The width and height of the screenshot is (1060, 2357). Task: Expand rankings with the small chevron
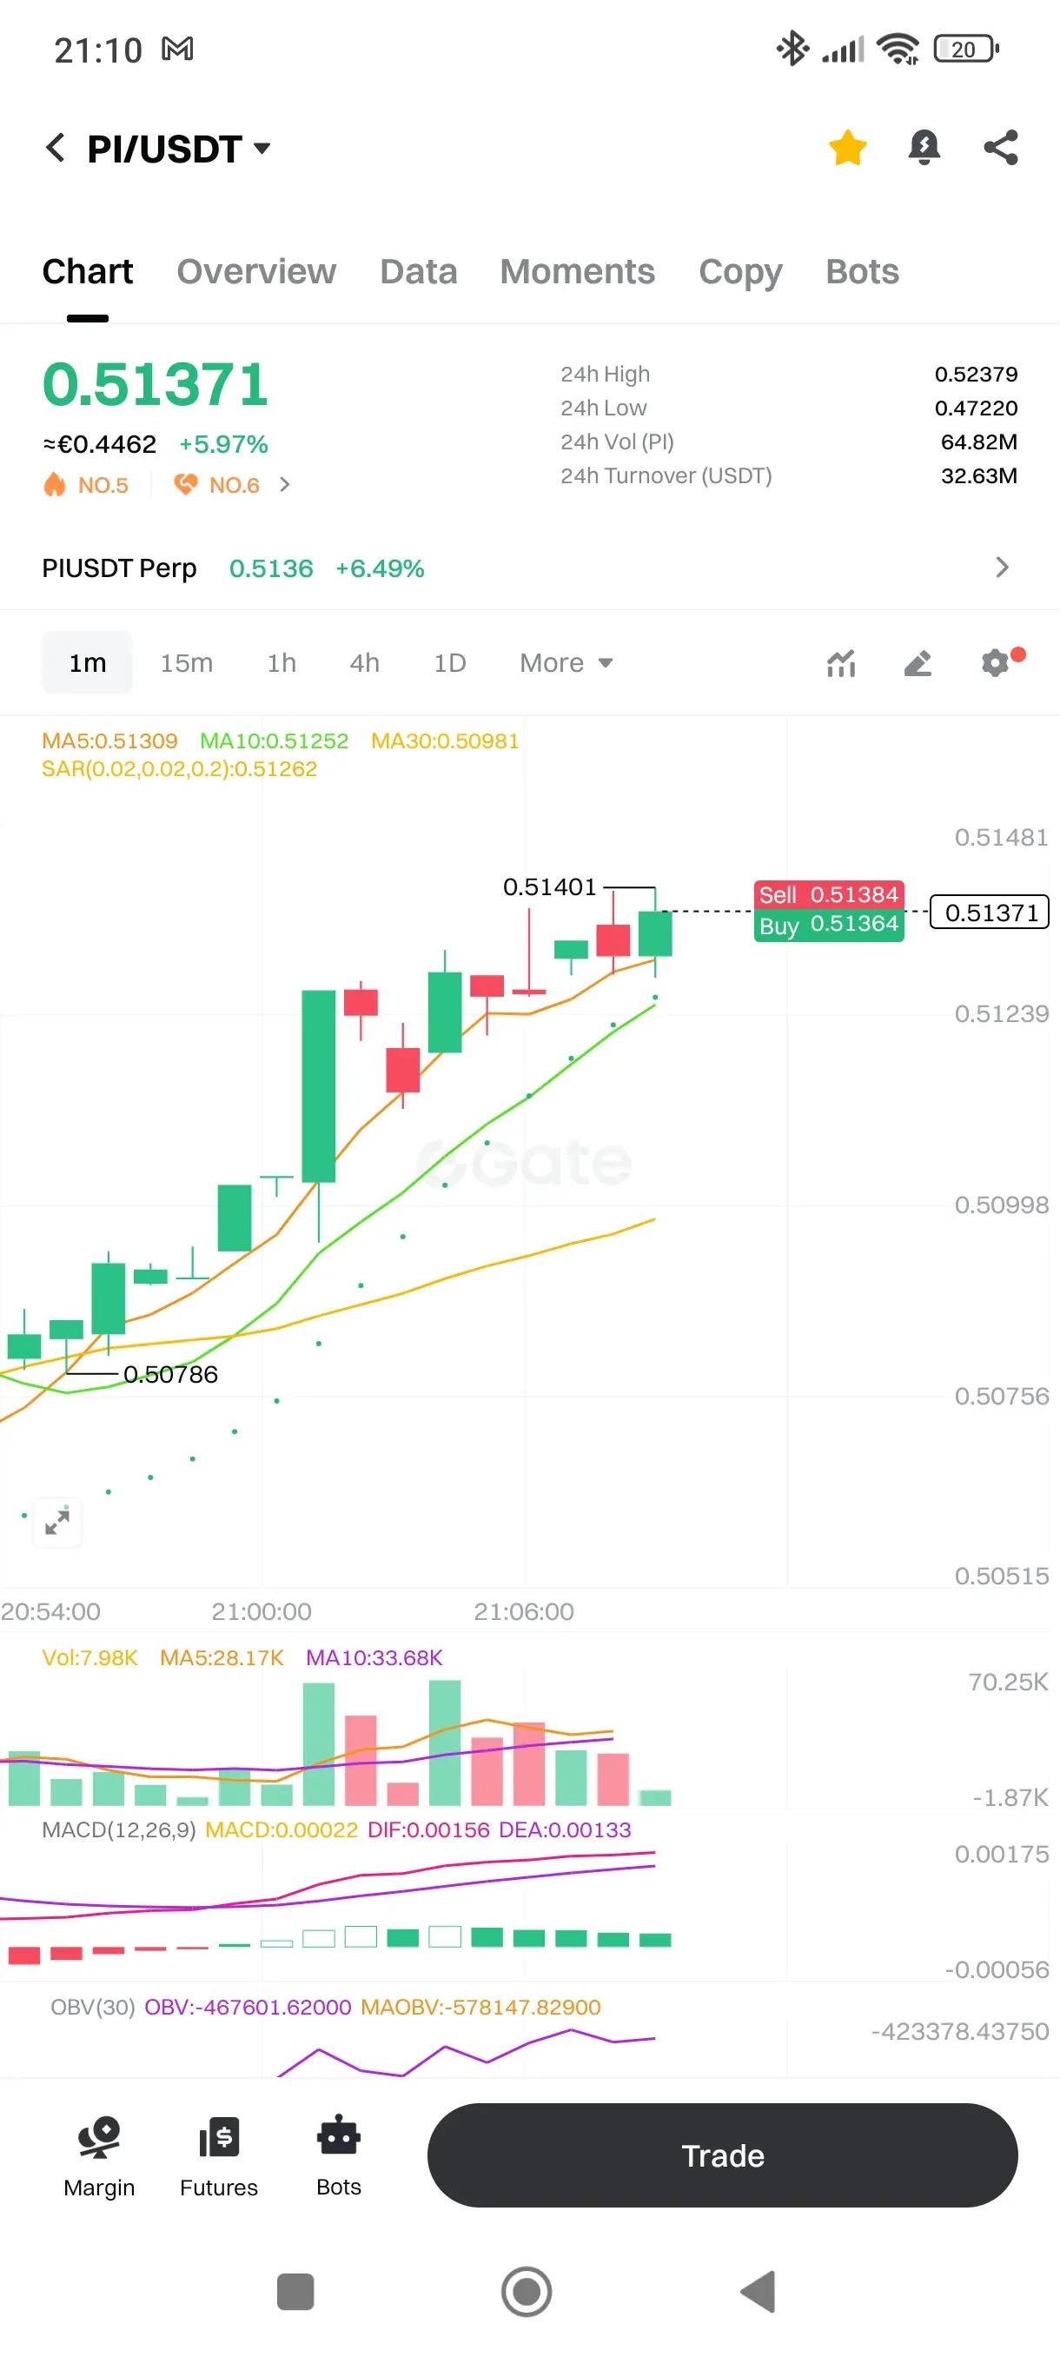point(284,485)
